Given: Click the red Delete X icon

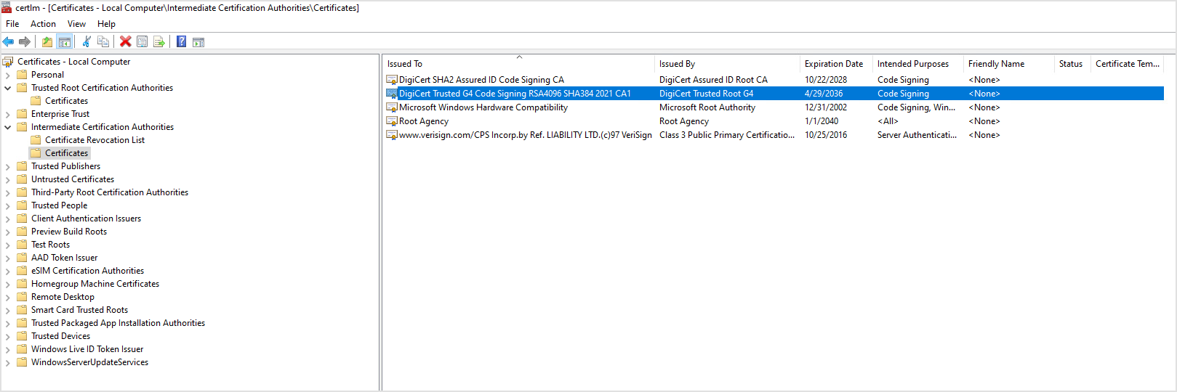Looking at the screenshot, I should pyautogui.click(x=125, y=42).
